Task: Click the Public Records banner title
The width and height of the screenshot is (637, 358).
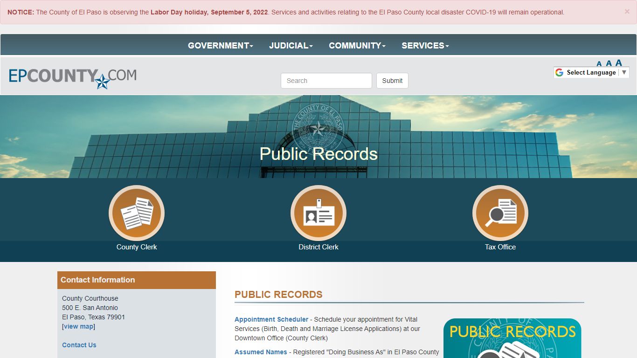Action: [318, 154]
